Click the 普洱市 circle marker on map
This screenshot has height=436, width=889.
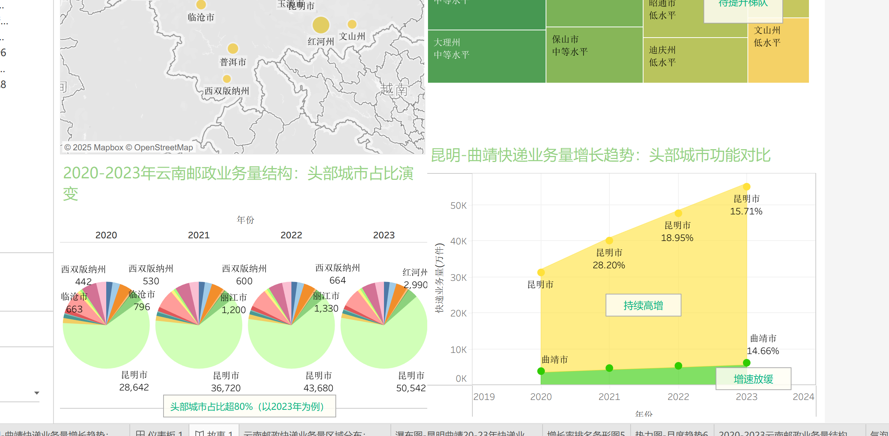click(233, 49)
